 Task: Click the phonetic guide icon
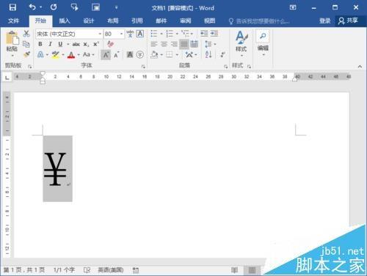[x=130, y=34]
